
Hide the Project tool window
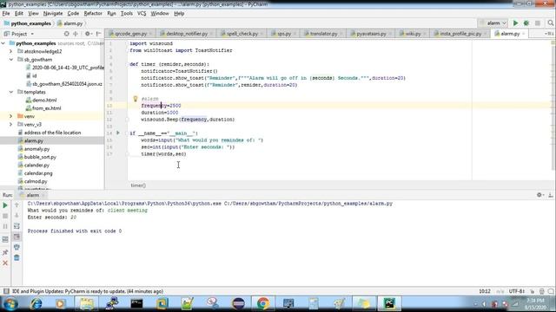coord(98,34)
